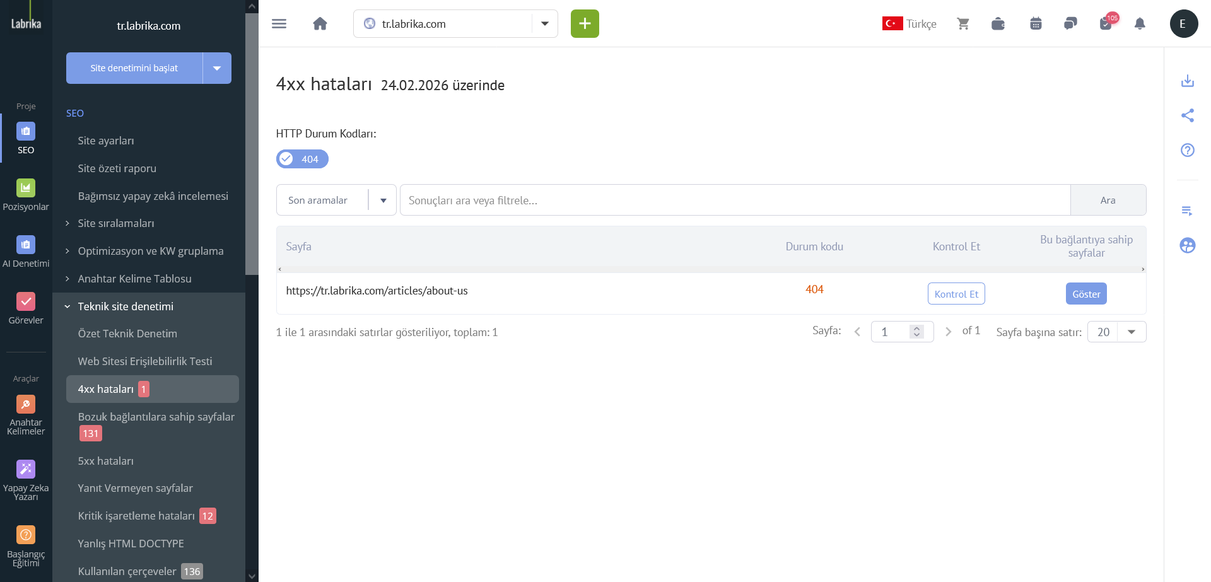1211x582 pixels.
Task: Go to the home icon
Action: point(320,24)
